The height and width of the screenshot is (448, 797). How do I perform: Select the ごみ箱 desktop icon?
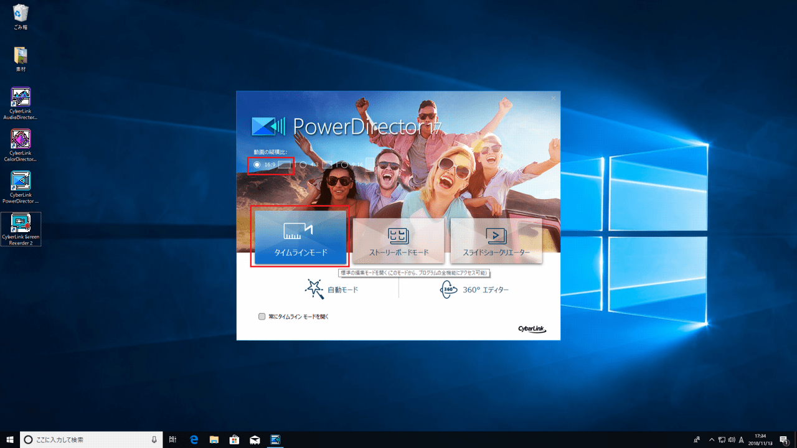click(x=21, y=17)
